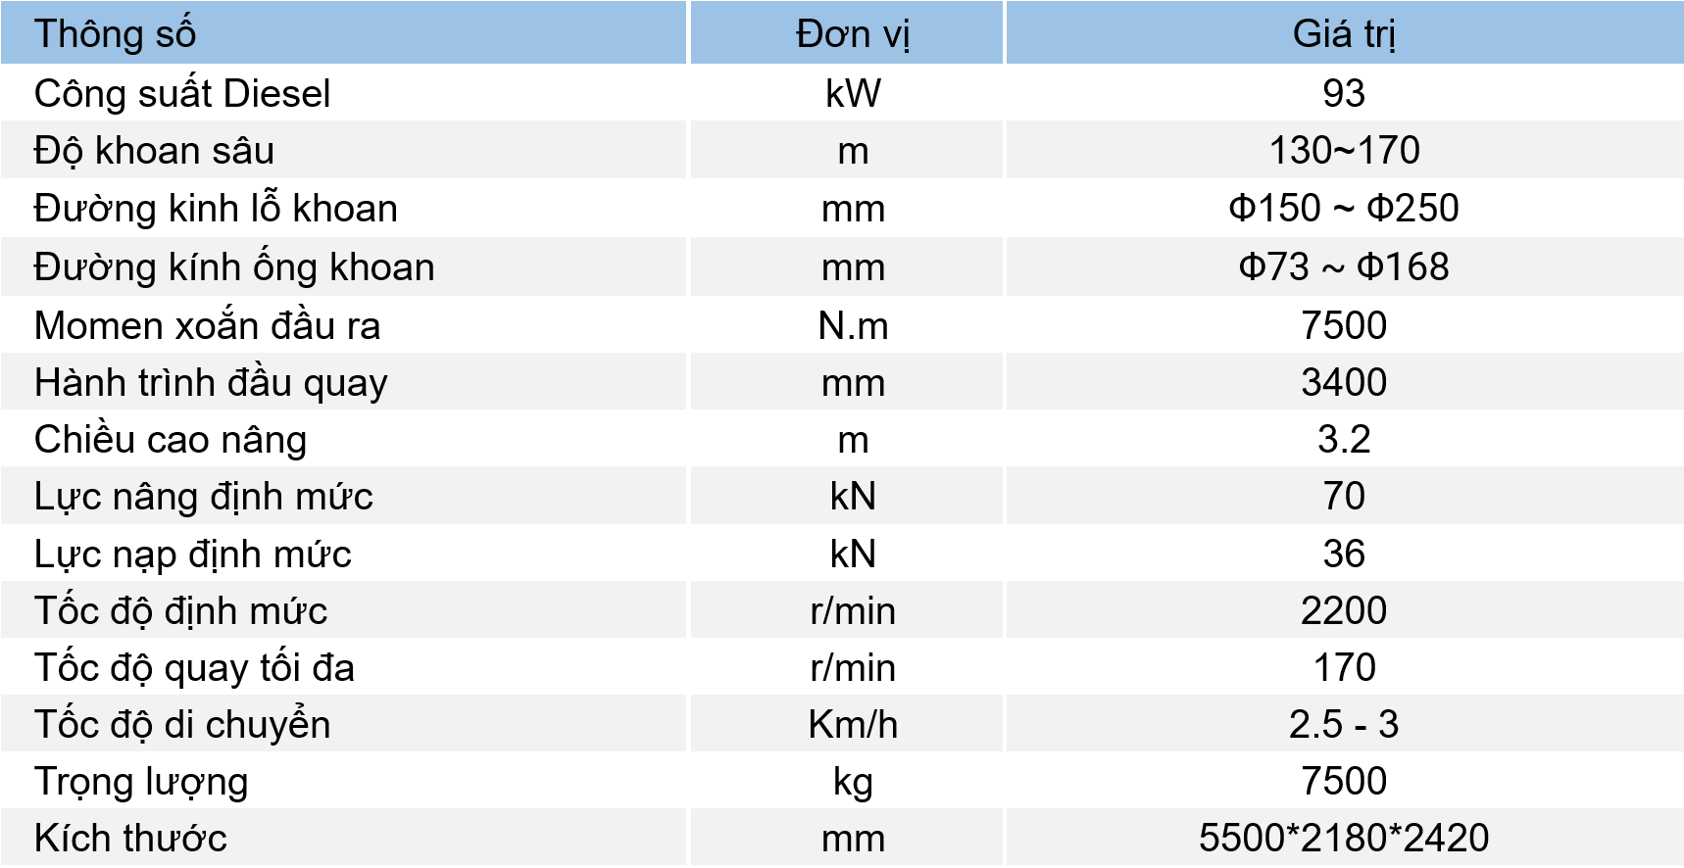Click the "N.m" unit cell
This screenshot has width=1684, height=868.
pos(852,325)
